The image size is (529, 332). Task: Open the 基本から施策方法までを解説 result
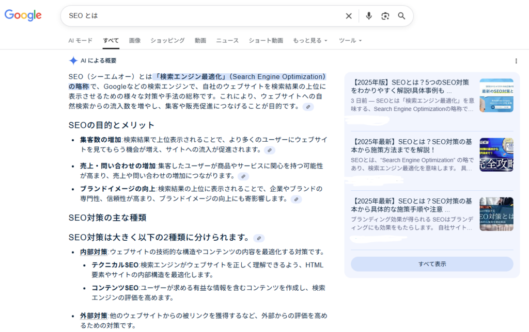[411, 145]
